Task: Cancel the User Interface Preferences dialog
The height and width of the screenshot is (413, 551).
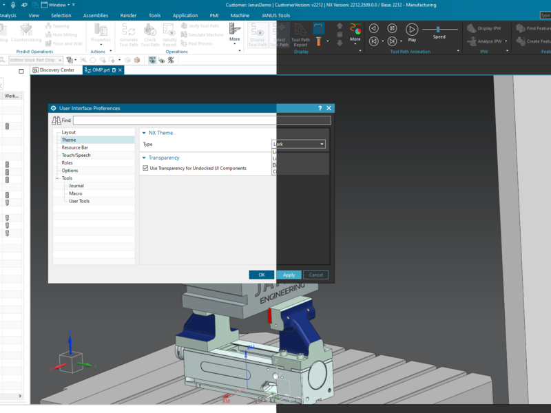Action: click(x=316, y=275)
